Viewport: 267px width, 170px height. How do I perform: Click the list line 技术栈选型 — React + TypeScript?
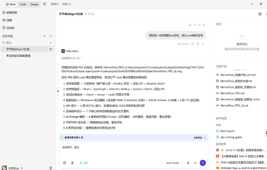pyautogui.click(x=114, y=89)
